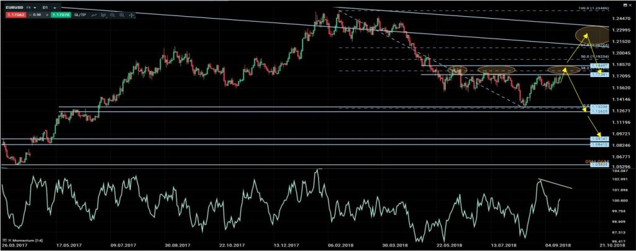This screenshot has height=251, width=636.
Task: Select the 1.18497 price level label
Action: pos(599,65)
